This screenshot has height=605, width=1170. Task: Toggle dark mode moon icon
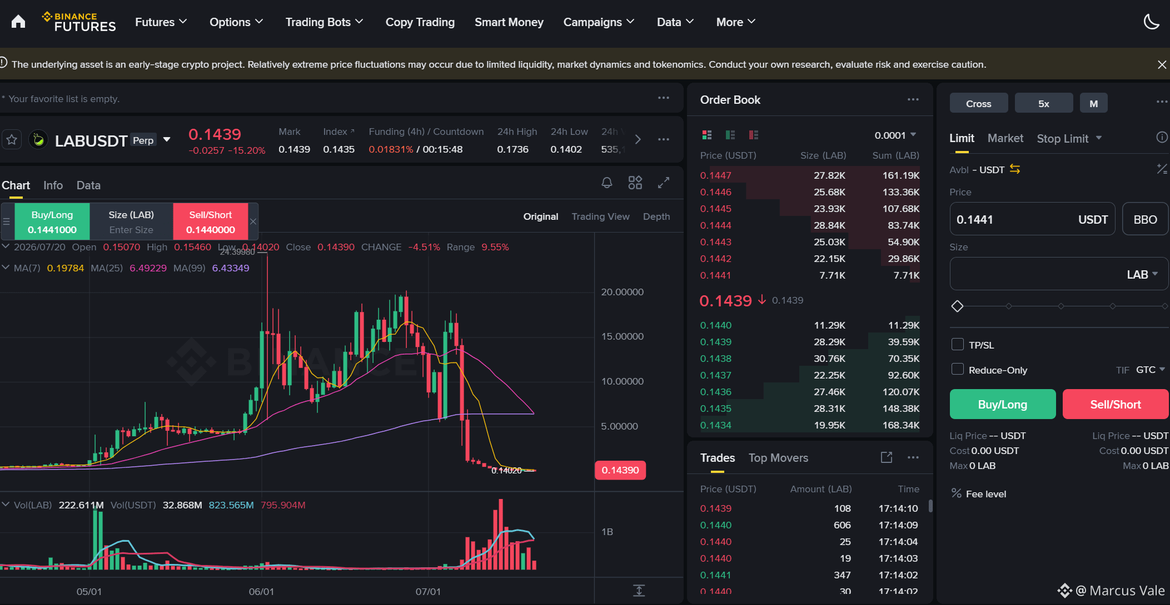pyautogui.click(x=1151, y=22)
